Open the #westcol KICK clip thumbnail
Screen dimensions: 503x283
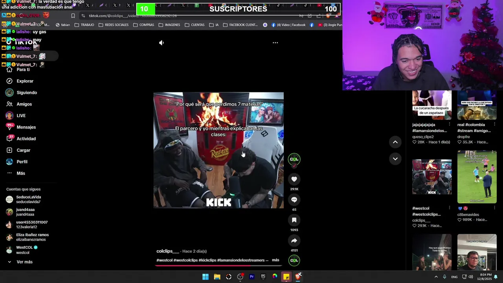coord(432,177)
